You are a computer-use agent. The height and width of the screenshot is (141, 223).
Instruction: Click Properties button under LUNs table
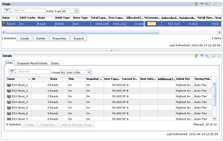(x=48, y=125)
